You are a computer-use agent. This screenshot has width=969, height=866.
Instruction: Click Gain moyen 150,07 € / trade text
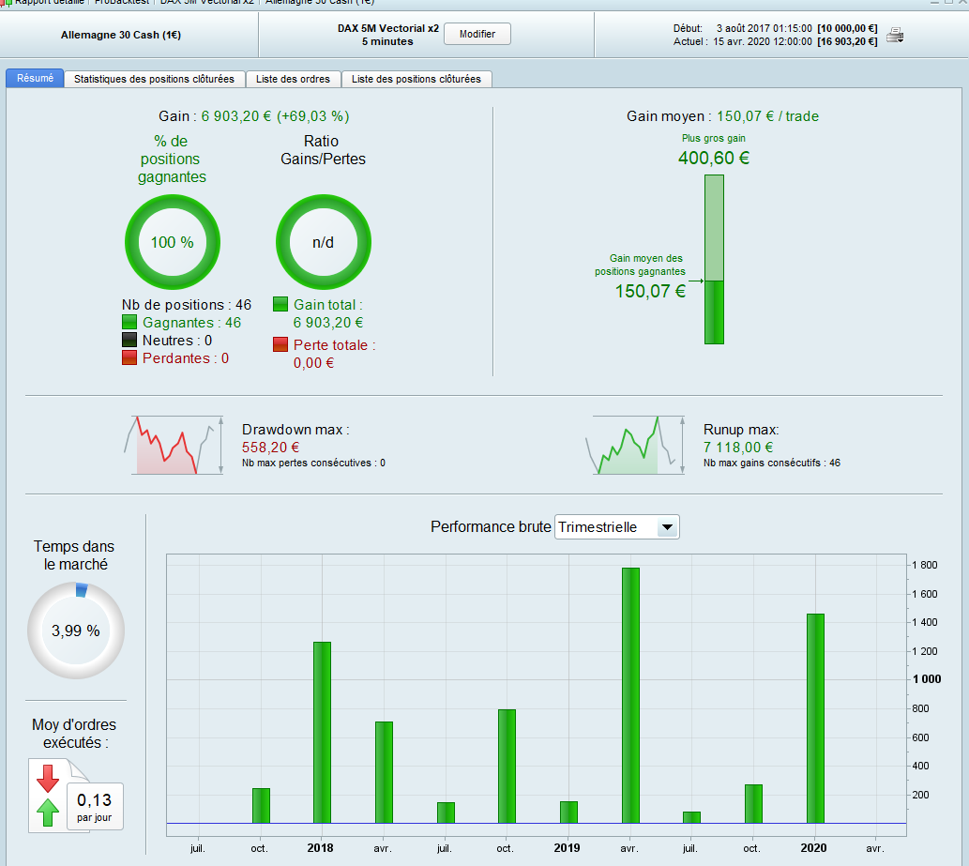tap(722, 116)
